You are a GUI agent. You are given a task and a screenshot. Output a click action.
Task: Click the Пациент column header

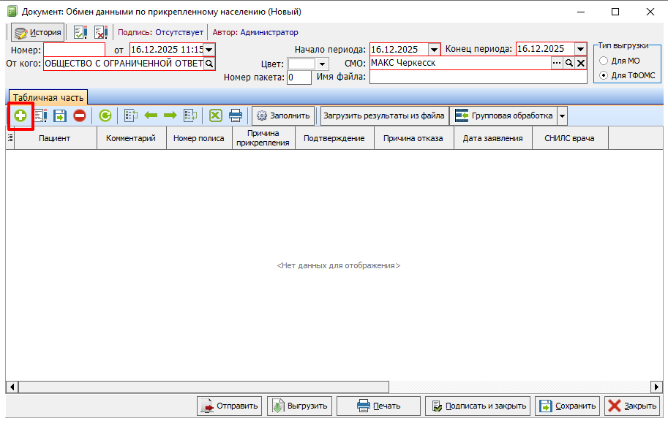pyautogui.click(x=55, y=138)
